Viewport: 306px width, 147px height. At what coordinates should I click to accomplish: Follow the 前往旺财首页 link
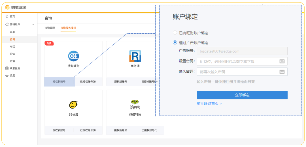209,103
